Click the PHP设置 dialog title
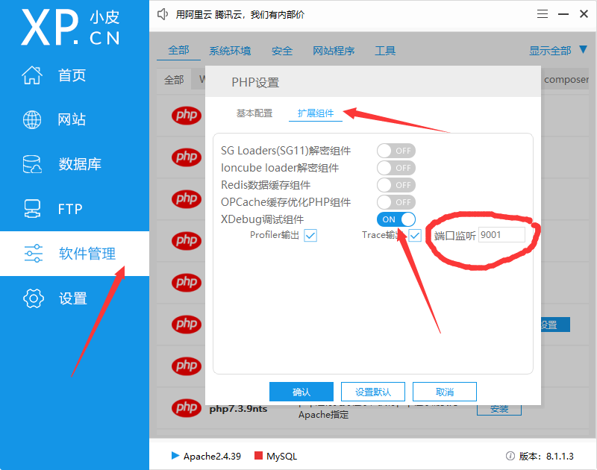Screen dimensions: 597x470 coord(255,82)
